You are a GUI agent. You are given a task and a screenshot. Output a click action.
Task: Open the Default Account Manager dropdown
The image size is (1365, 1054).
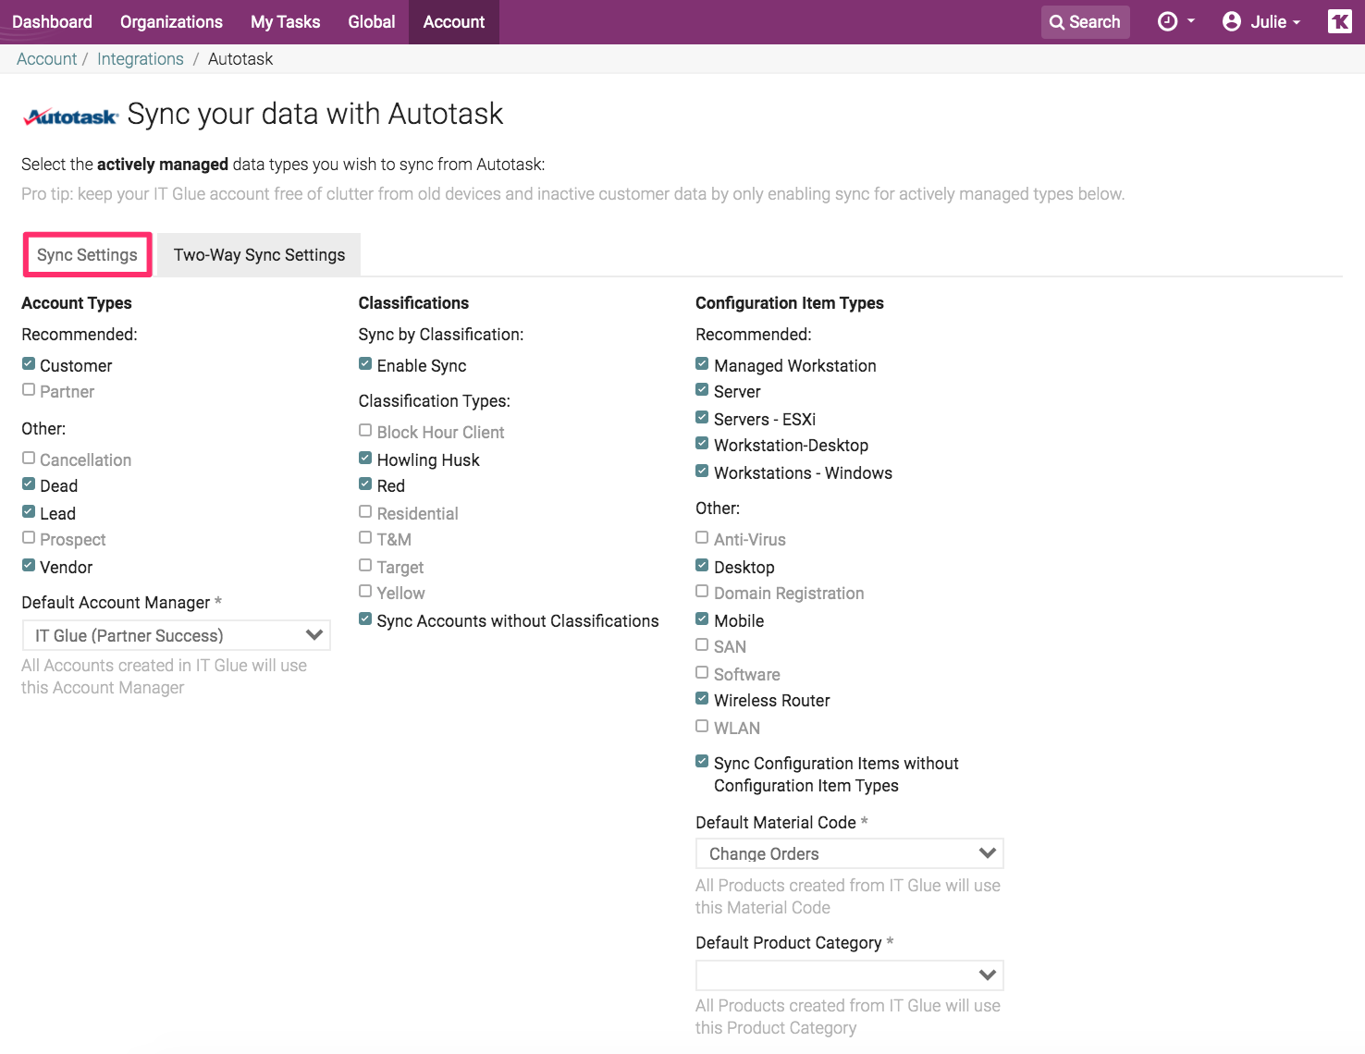[176, 635]
